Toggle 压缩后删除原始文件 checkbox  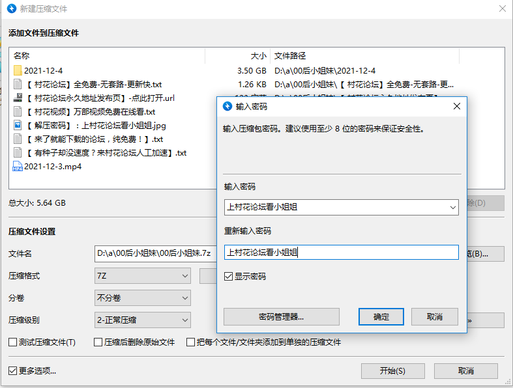click(98, 342)
